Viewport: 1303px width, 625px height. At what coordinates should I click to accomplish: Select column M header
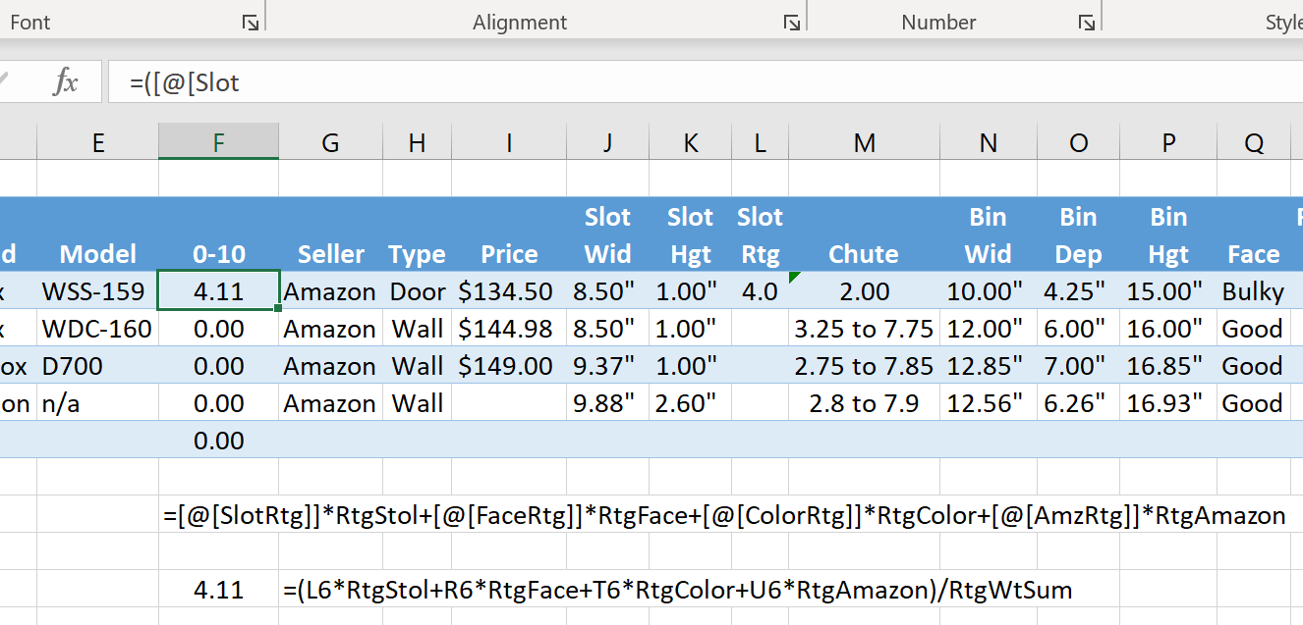tap(864, 143)
